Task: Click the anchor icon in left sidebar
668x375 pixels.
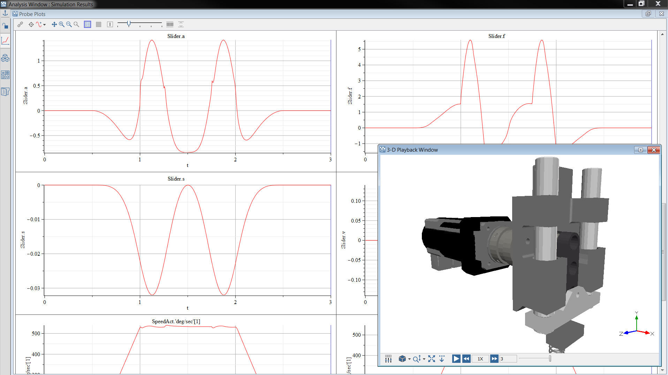Action: click(5, 14)
